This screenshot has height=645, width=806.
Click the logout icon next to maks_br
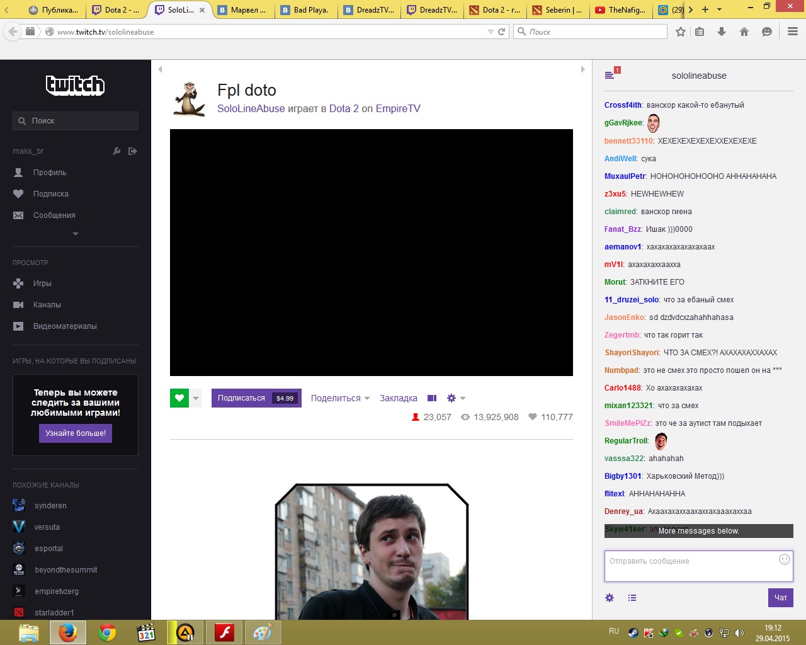132,151
